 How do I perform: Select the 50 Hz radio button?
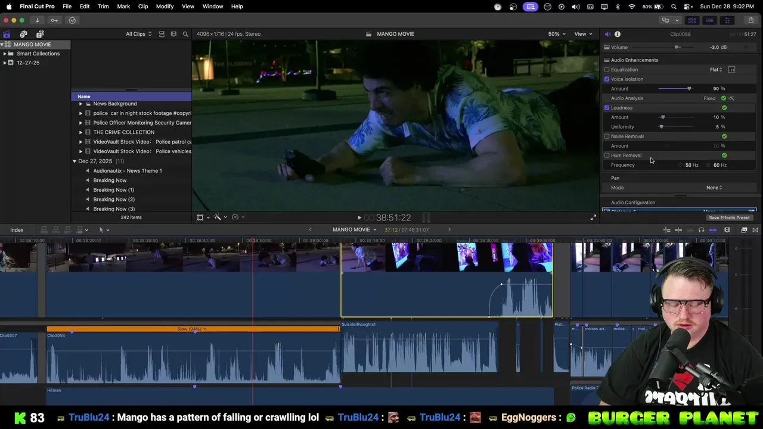681,165
